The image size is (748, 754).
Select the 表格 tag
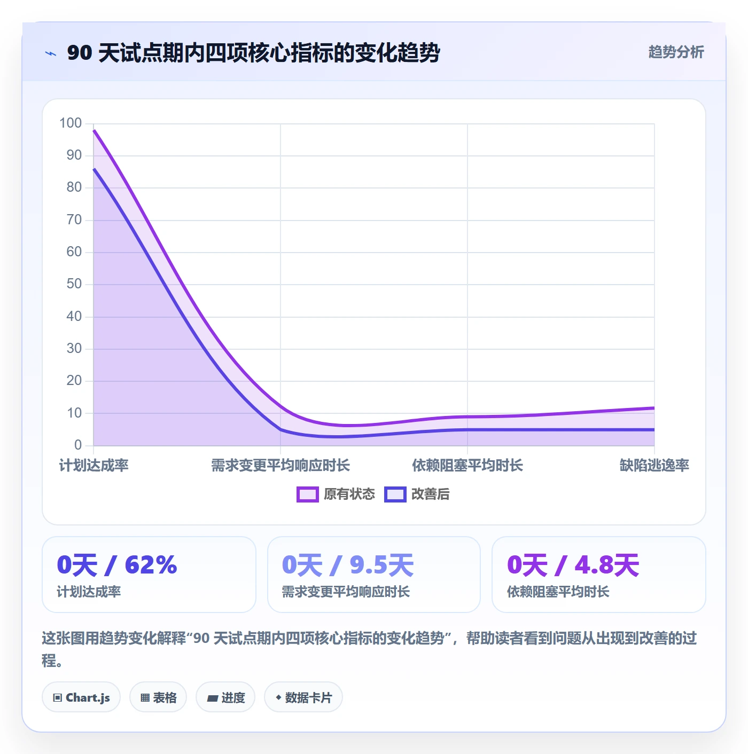point(158,697)
